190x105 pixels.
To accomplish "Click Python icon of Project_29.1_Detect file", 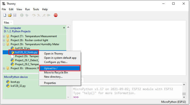I will coord(12,60).
